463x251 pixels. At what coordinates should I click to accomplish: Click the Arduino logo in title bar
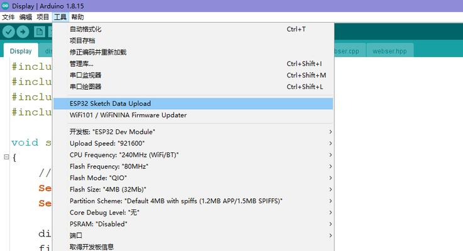coord(5,6)
